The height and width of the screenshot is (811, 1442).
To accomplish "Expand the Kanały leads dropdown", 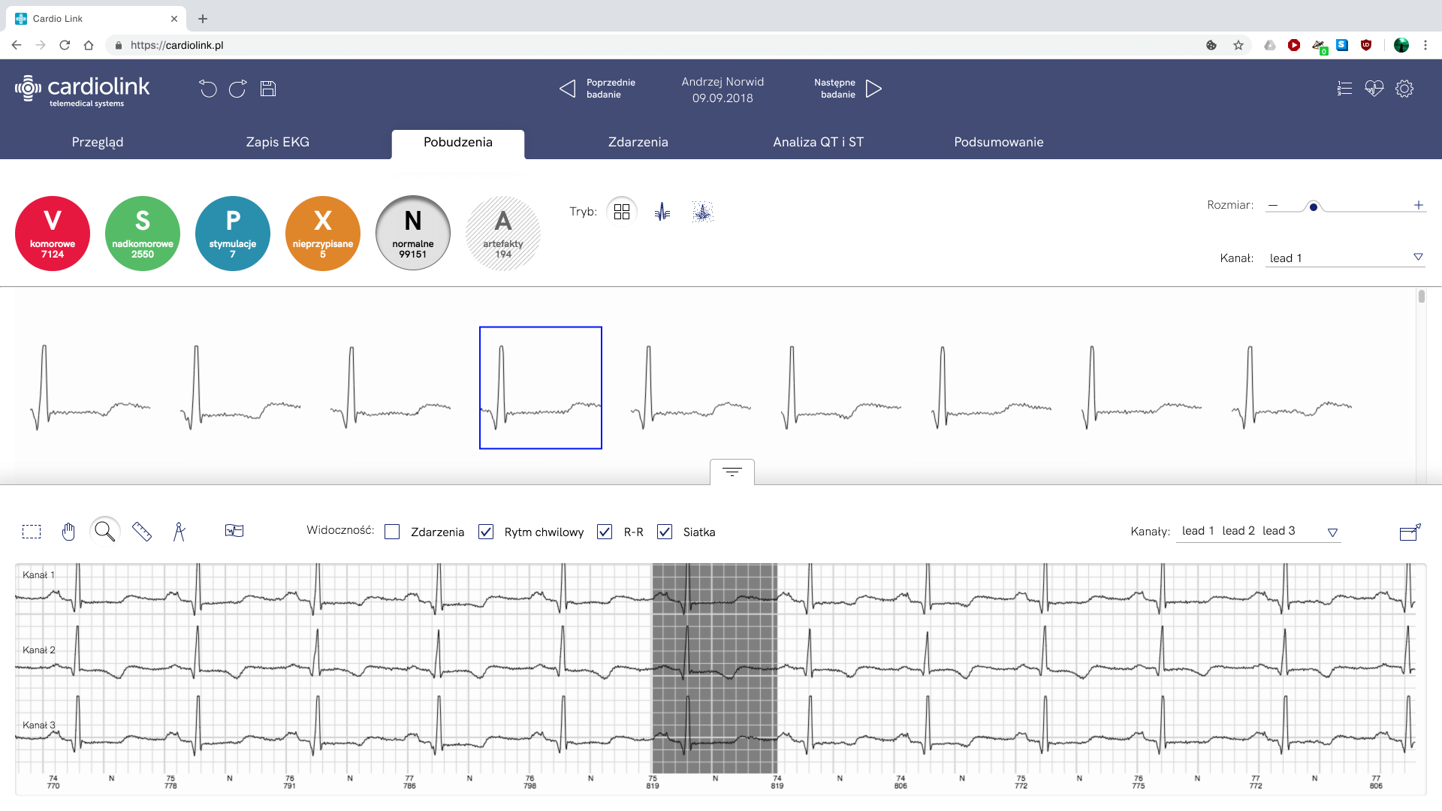I will pyautogui.click(x=1332, y=532).
